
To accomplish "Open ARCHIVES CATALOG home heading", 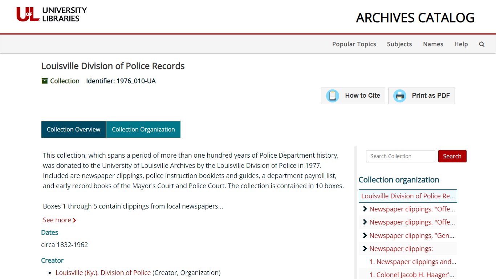I will pos(415,18).
